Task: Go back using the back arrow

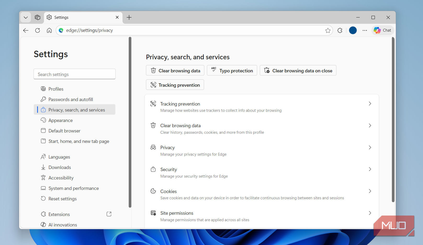Action: coord(26,31)
